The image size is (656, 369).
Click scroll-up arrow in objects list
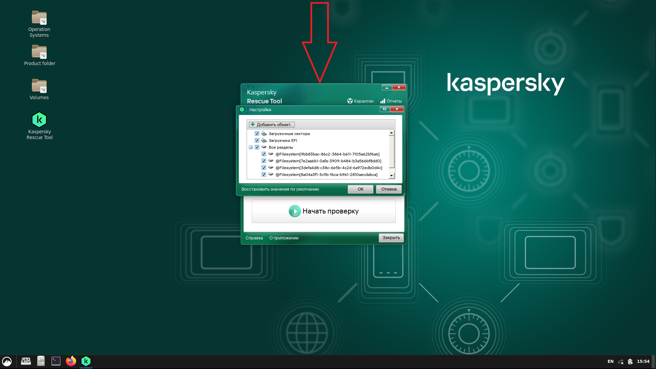click(x=392, y=133)
